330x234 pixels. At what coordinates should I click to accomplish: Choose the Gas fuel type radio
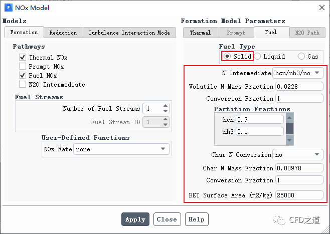point(301,57)
